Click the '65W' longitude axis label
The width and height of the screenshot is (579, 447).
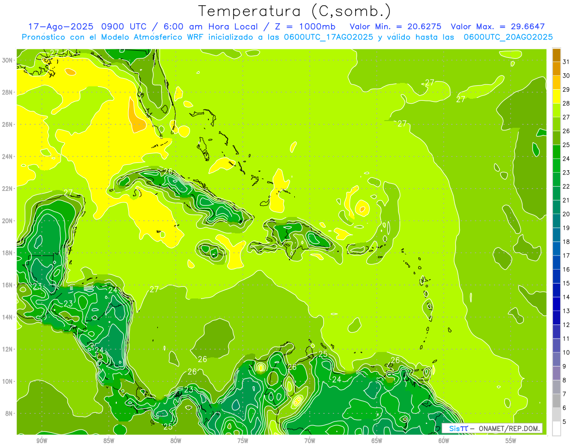377,441
